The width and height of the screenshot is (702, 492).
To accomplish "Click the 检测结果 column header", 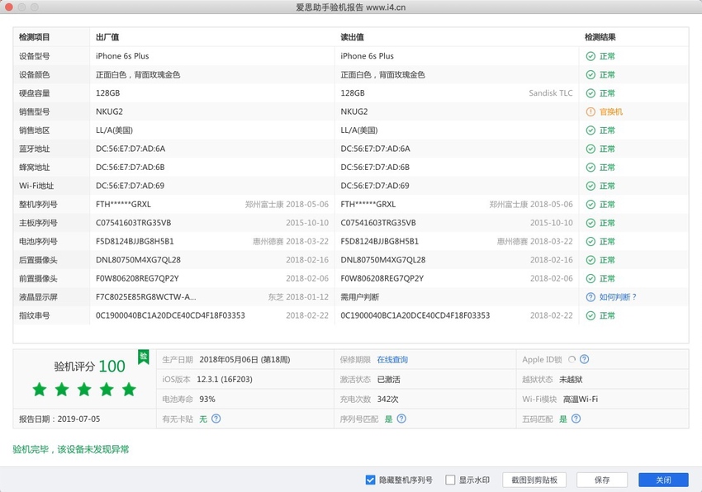I will pos(600,37).
